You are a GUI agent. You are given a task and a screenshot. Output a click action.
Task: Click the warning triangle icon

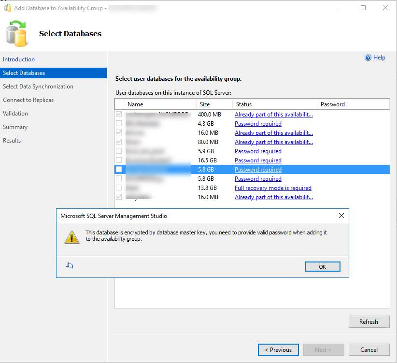pyautogui.click(x=72, y=236)
